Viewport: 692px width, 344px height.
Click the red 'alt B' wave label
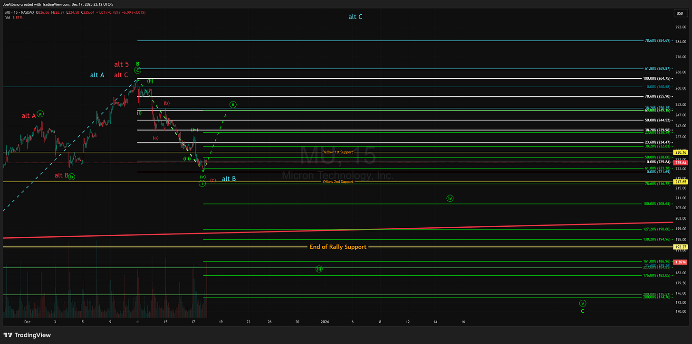tap(61, 175)
